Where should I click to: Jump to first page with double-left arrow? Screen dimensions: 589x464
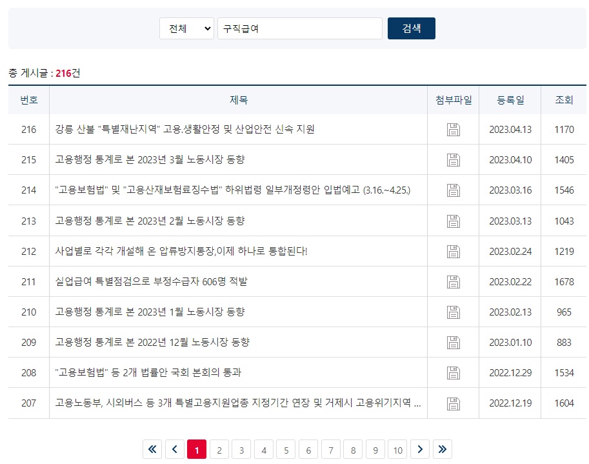[152, 449]
